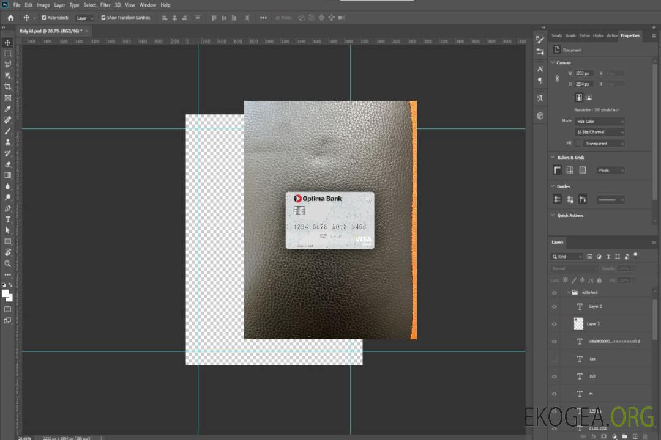Uncheck Show Transform Controls
Viewport: 661px width, 440px height.
[103, 18]
